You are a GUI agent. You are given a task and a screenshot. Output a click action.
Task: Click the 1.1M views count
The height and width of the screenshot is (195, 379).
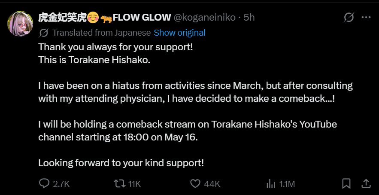[x=287, y=184]
